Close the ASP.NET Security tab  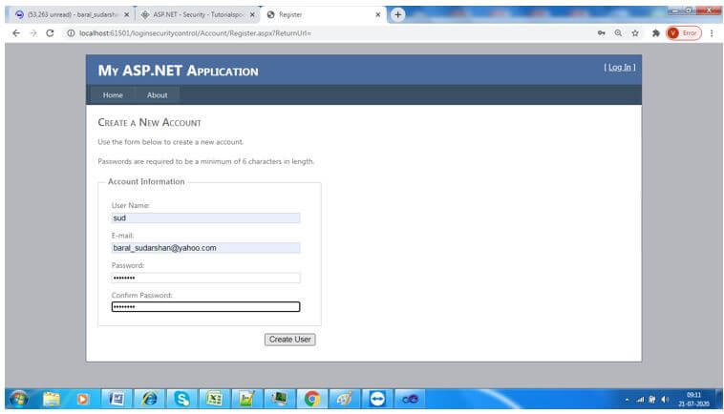[x=252, y=14]
